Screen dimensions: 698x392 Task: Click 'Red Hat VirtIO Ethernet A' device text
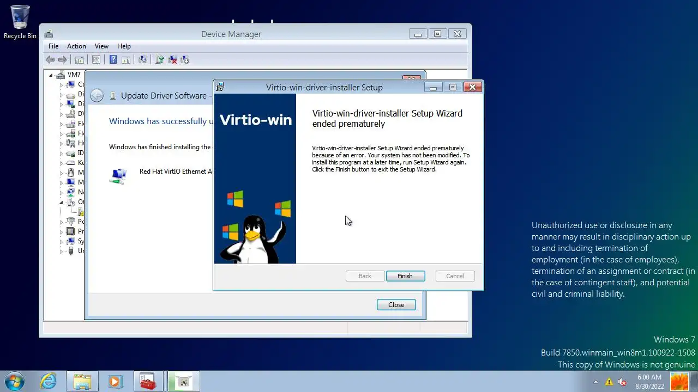coord(176,171)
